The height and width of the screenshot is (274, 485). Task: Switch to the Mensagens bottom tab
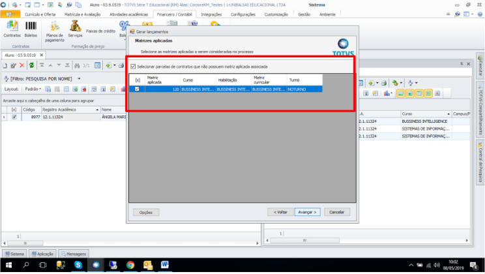click(73, 253)
